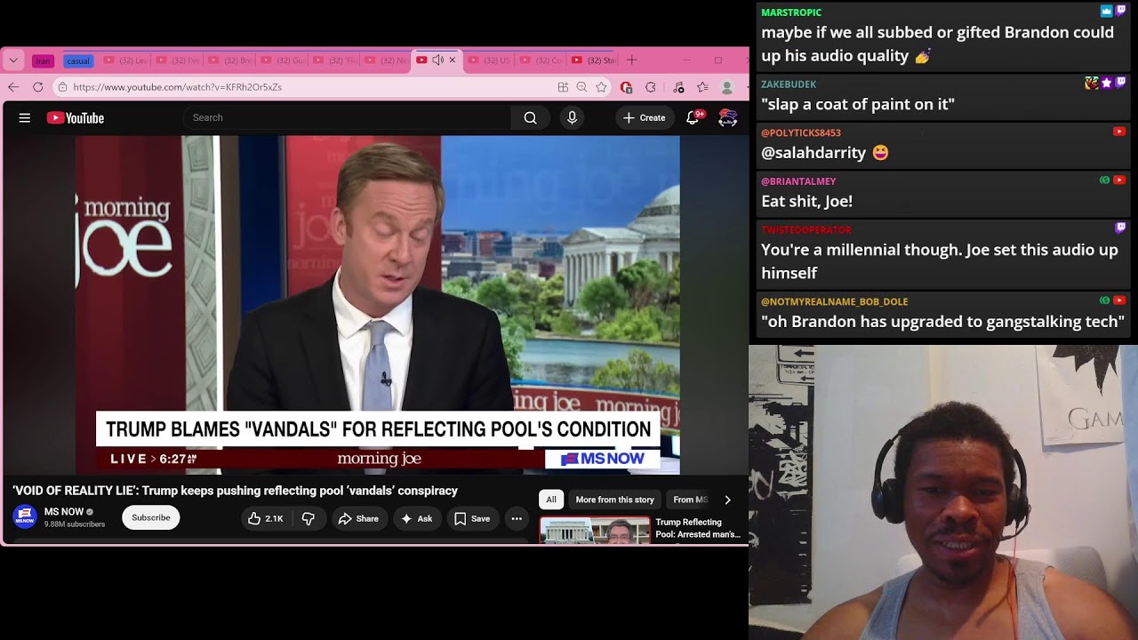Click the MARSTROPIC username in chat

791,12
